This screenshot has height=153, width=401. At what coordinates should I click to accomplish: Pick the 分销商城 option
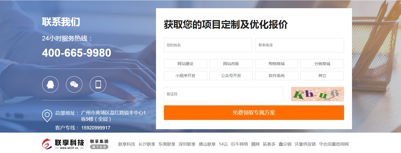pos(322,64)
